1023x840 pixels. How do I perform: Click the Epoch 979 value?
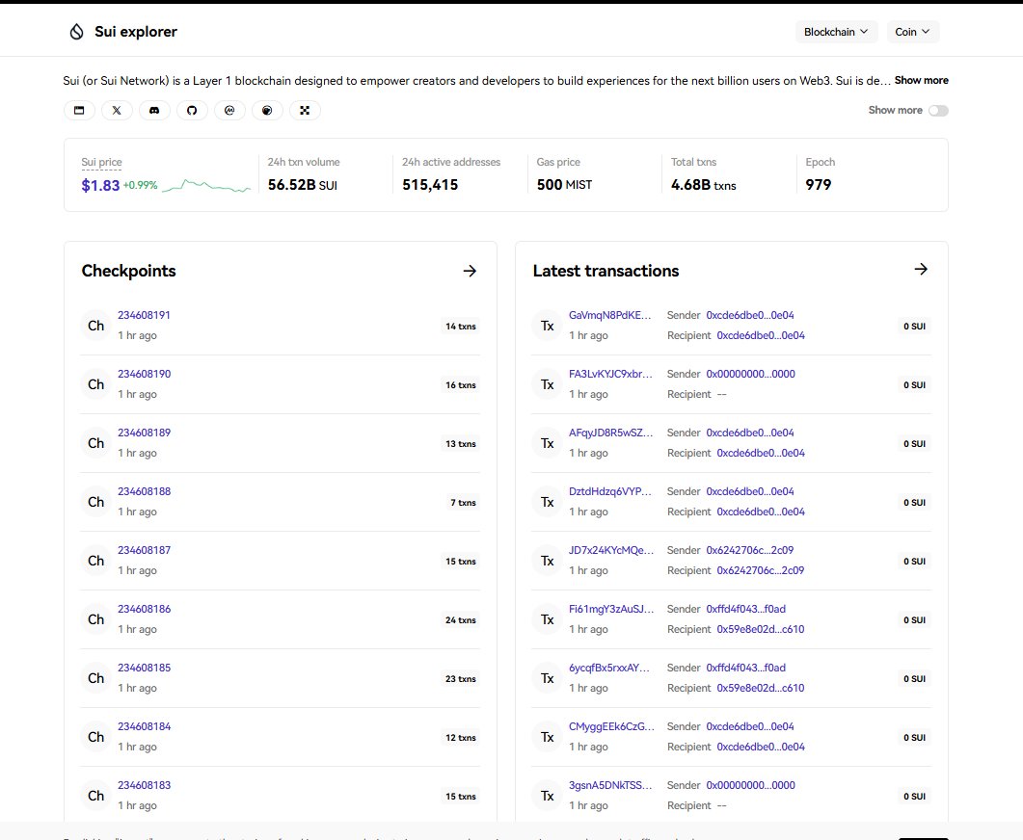click(819, 184)
